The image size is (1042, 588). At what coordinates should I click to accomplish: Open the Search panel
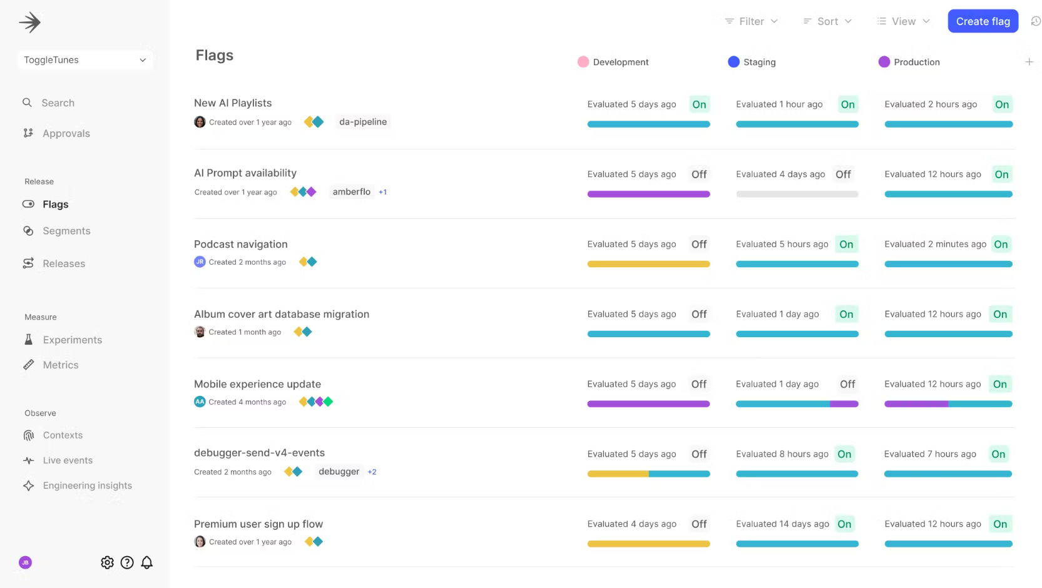click(58, 103)
